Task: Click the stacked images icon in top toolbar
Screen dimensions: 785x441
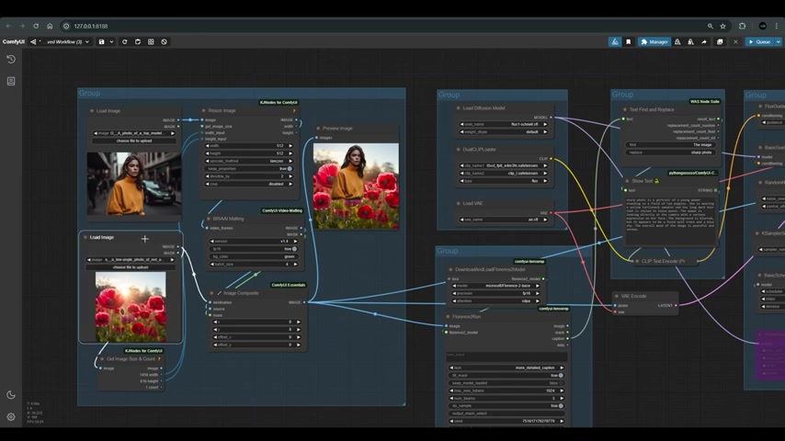Action: tap(720, 42)
